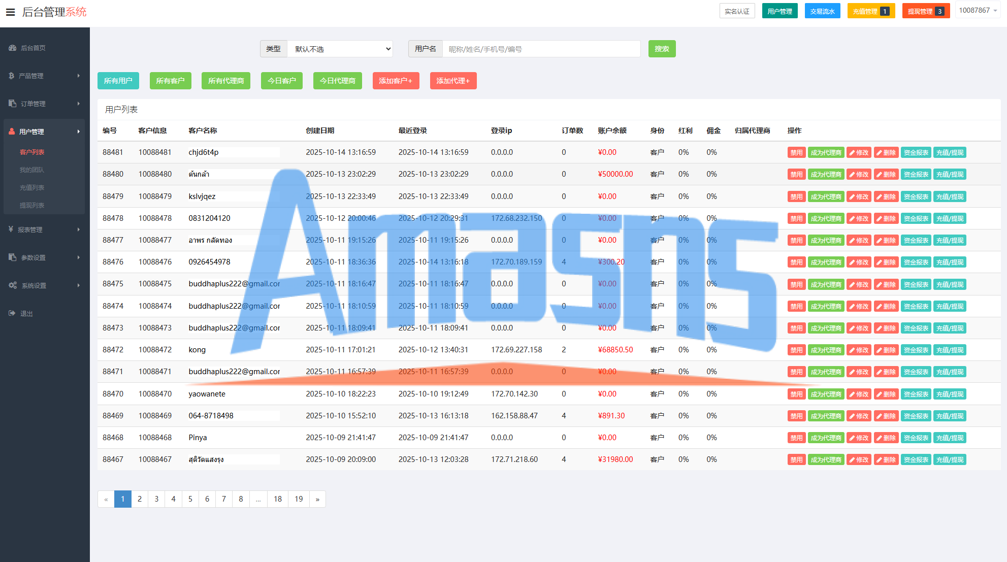The image size is (1007, 562).
Task: Click the copy icon for 订单管理
Action: click(13, 104)
